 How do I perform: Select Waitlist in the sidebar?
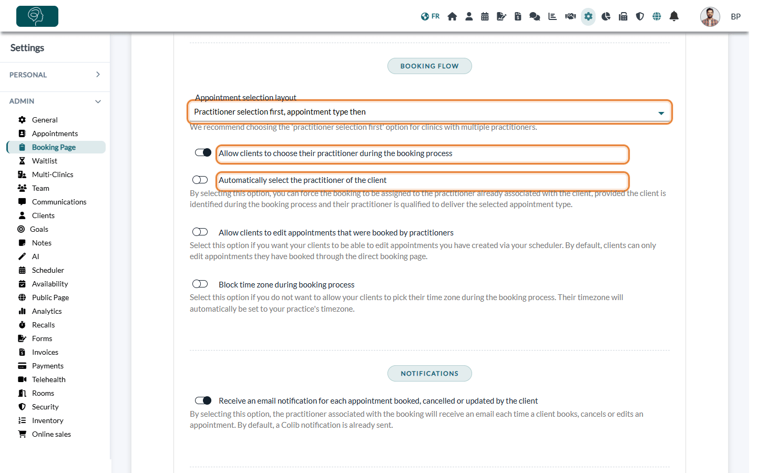(45, 161)
